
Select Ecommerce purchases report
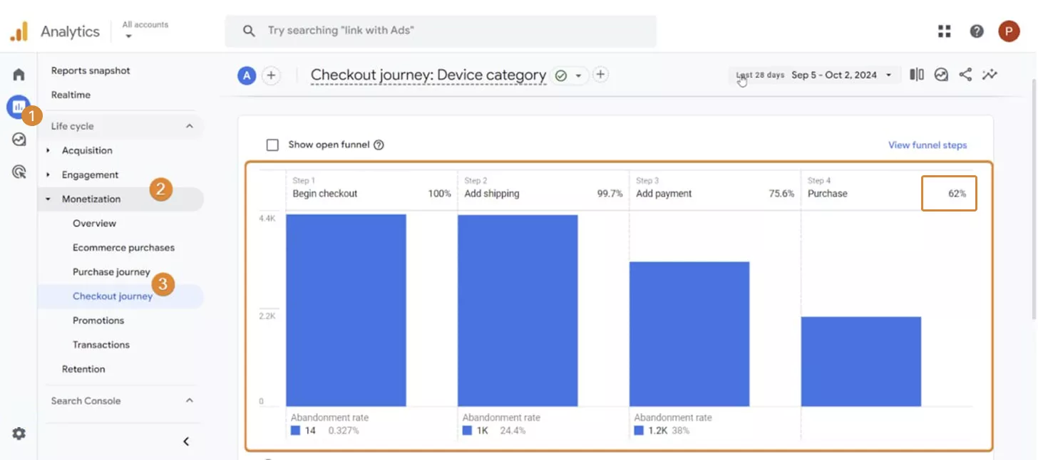[123, 248]
